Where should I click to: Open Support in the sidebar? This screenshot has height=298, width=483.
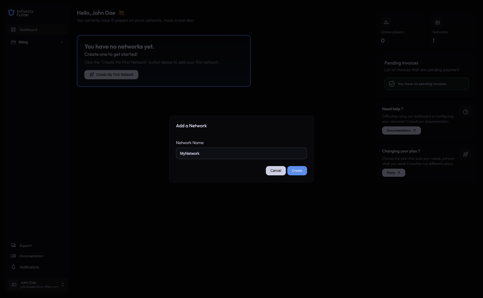coord(37,245)
